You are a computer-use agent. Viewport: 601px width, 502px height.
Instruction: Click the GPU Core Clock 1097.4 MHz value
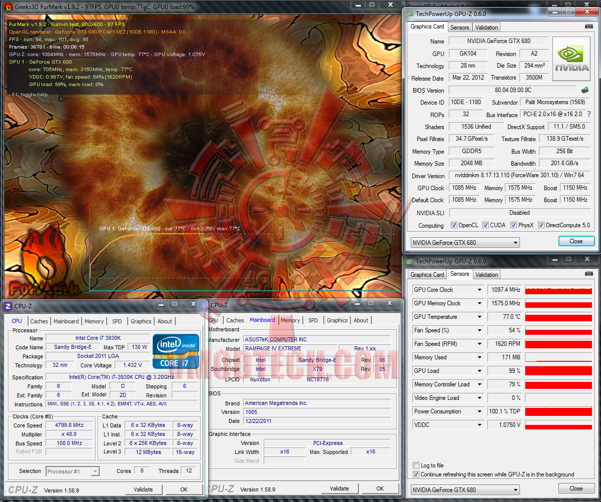pos(504,290)
